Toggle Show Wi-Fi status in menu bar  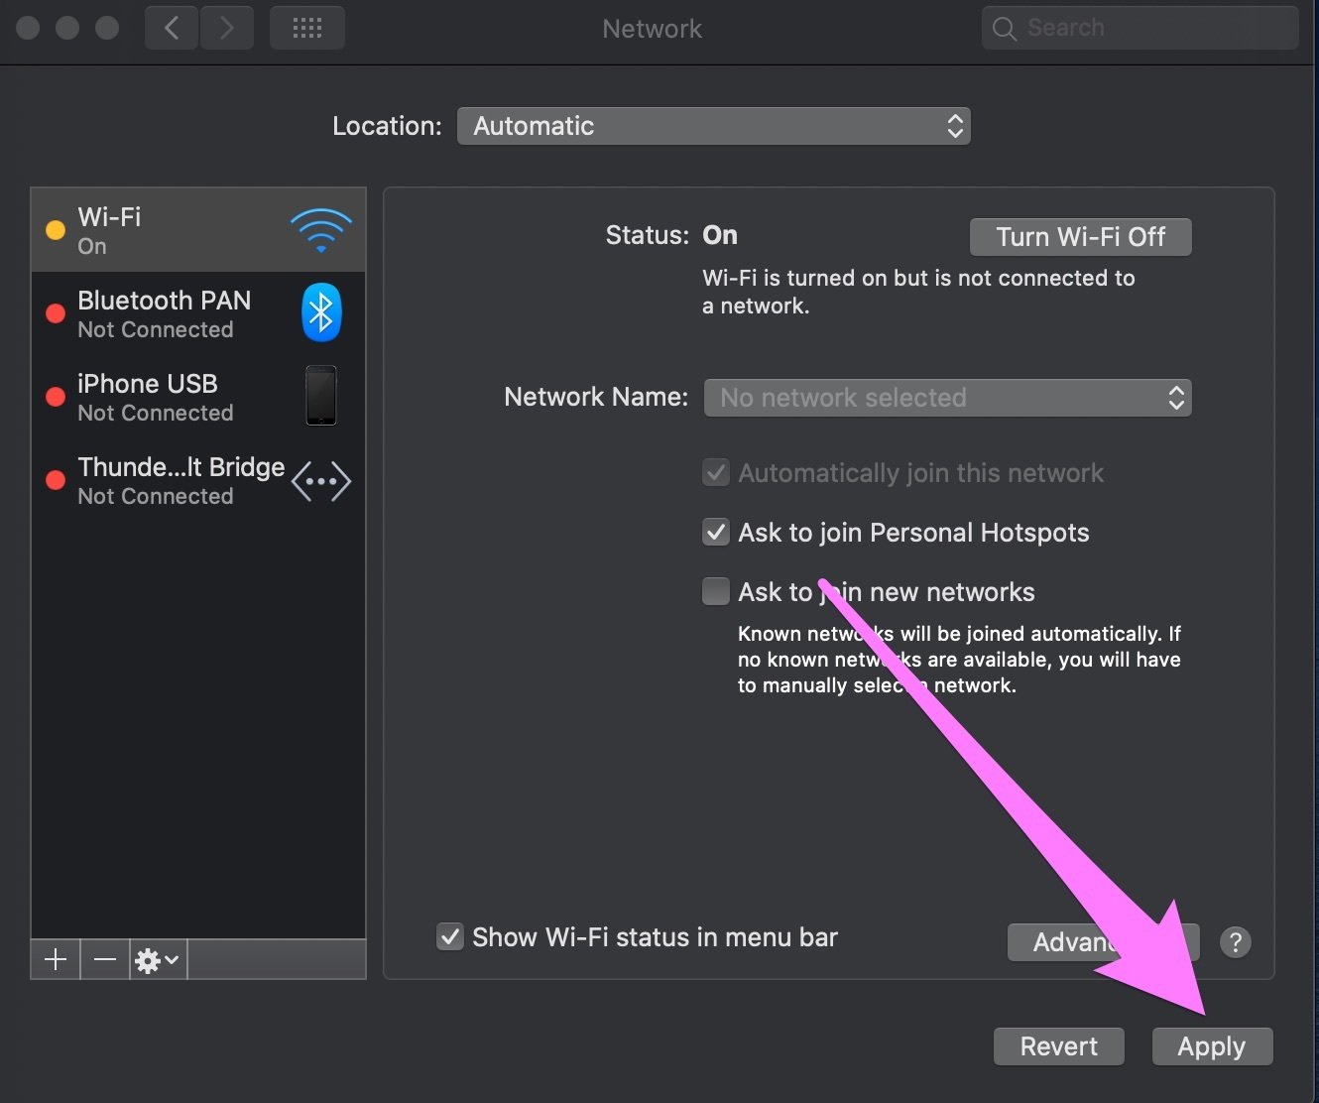pyautogui.click(x=450, y=936)
